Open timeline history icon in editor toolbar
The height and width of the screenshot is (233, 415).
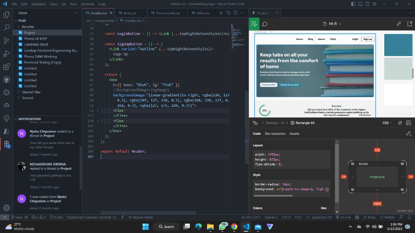(x=228, y=13)
